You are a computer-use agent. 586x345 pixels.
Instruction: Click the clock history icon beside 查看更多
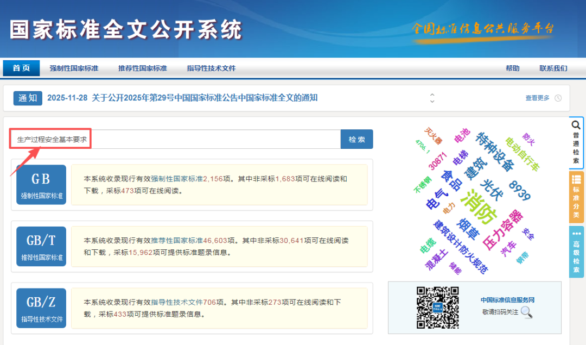tap(559, 98)
